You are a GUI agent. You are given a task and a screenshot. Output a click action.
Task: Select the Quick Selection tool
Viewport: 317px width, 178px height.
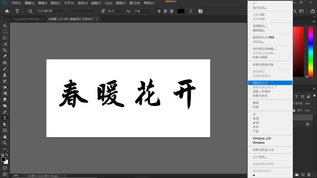[4, 44]
